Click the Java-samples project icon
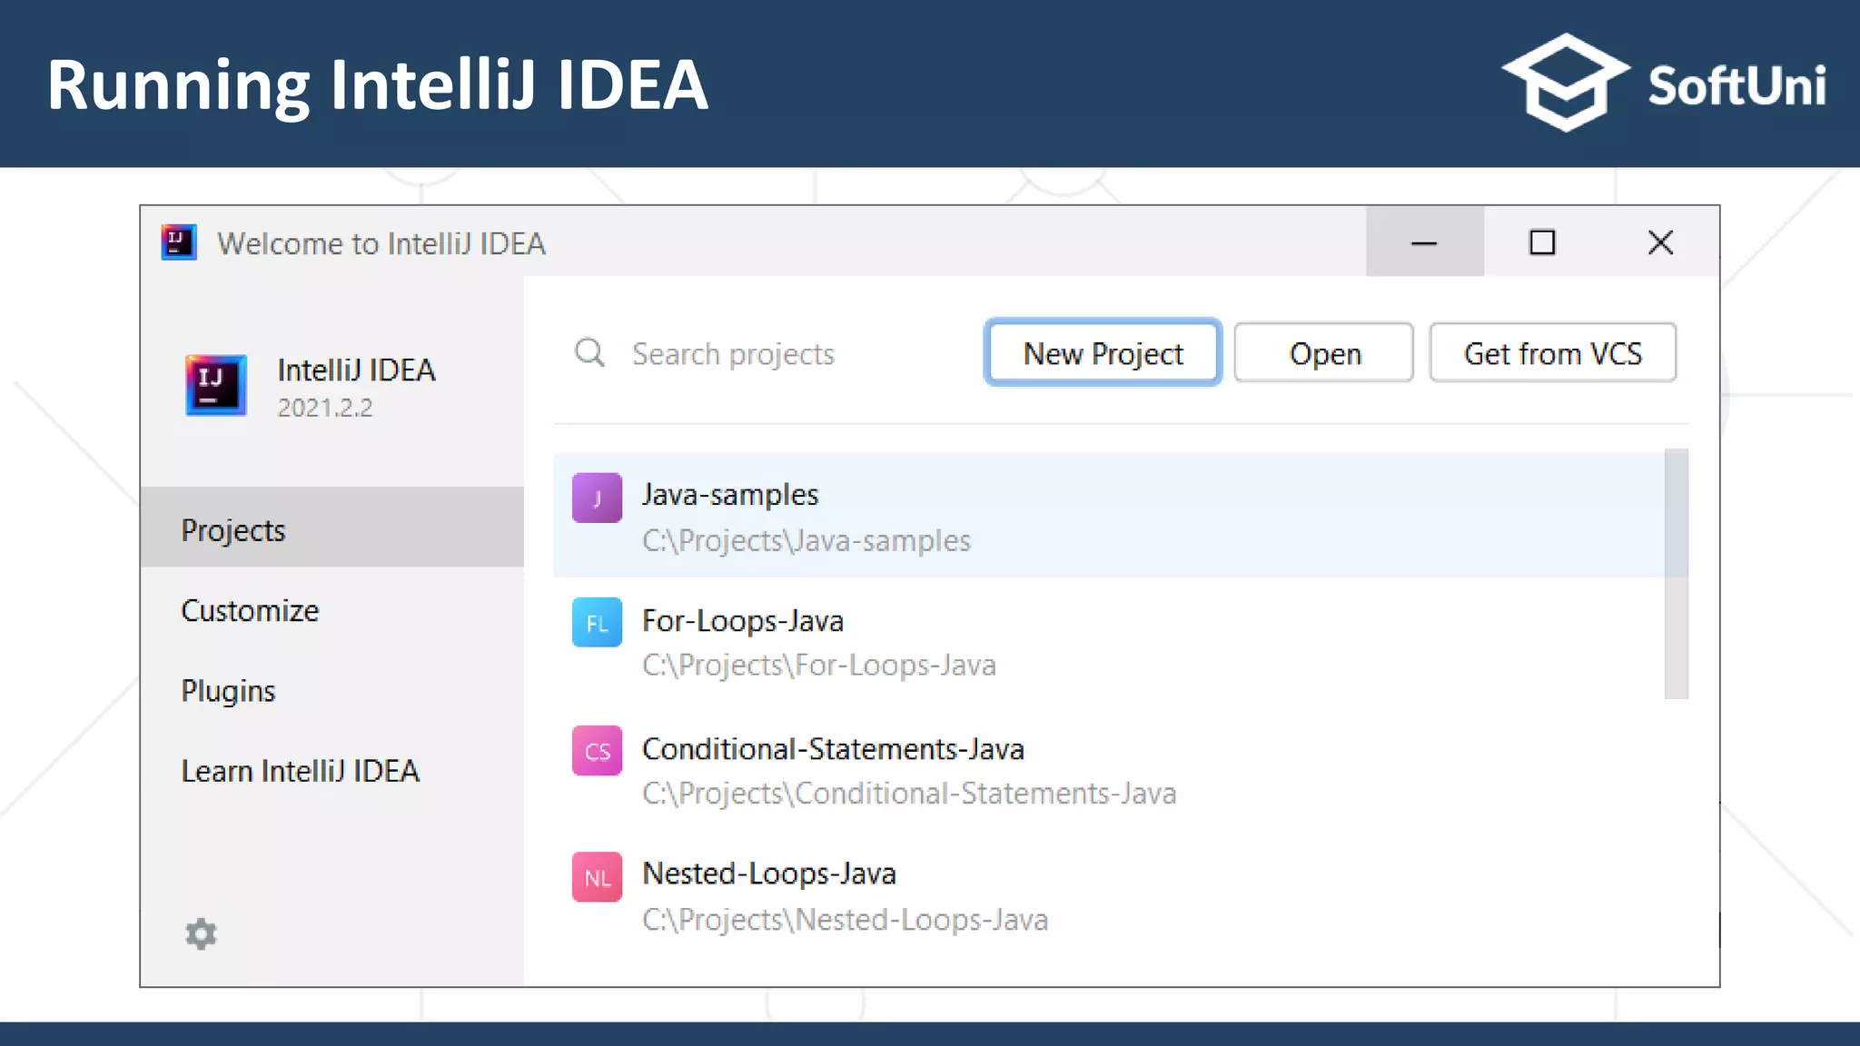 [x=597, y=498]
